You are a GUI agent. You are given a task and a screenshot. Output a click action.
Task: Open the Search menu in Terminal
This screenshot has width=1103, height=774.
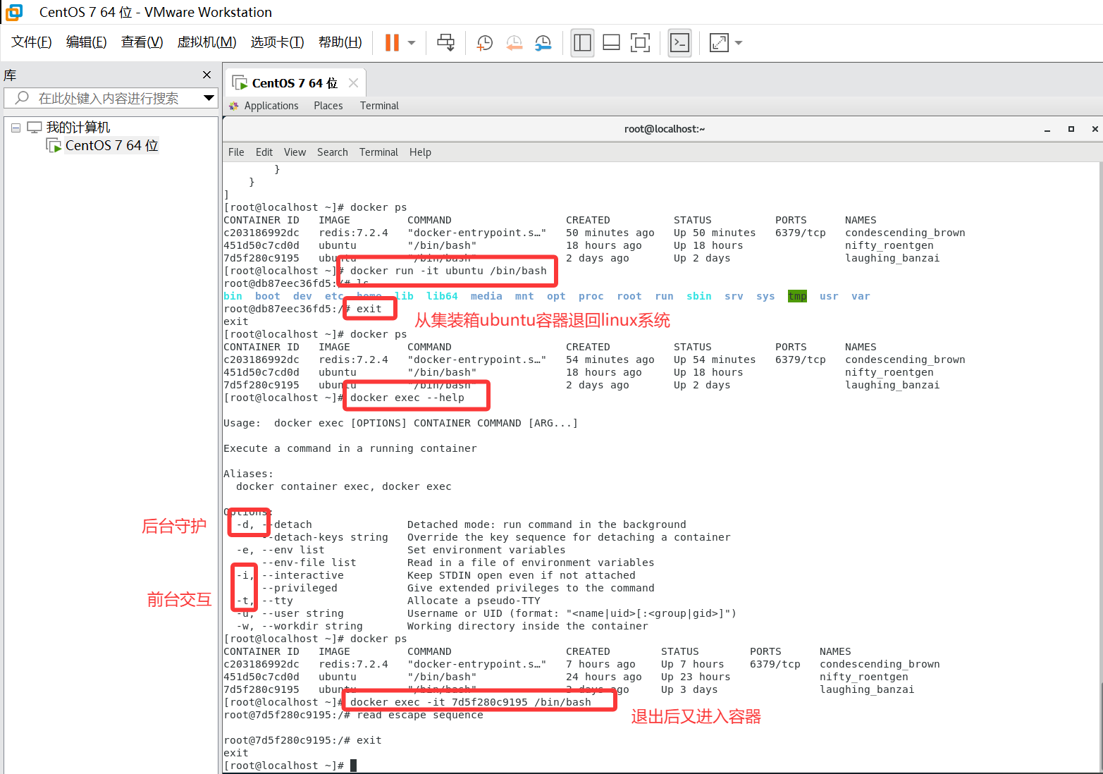[332, 152]
